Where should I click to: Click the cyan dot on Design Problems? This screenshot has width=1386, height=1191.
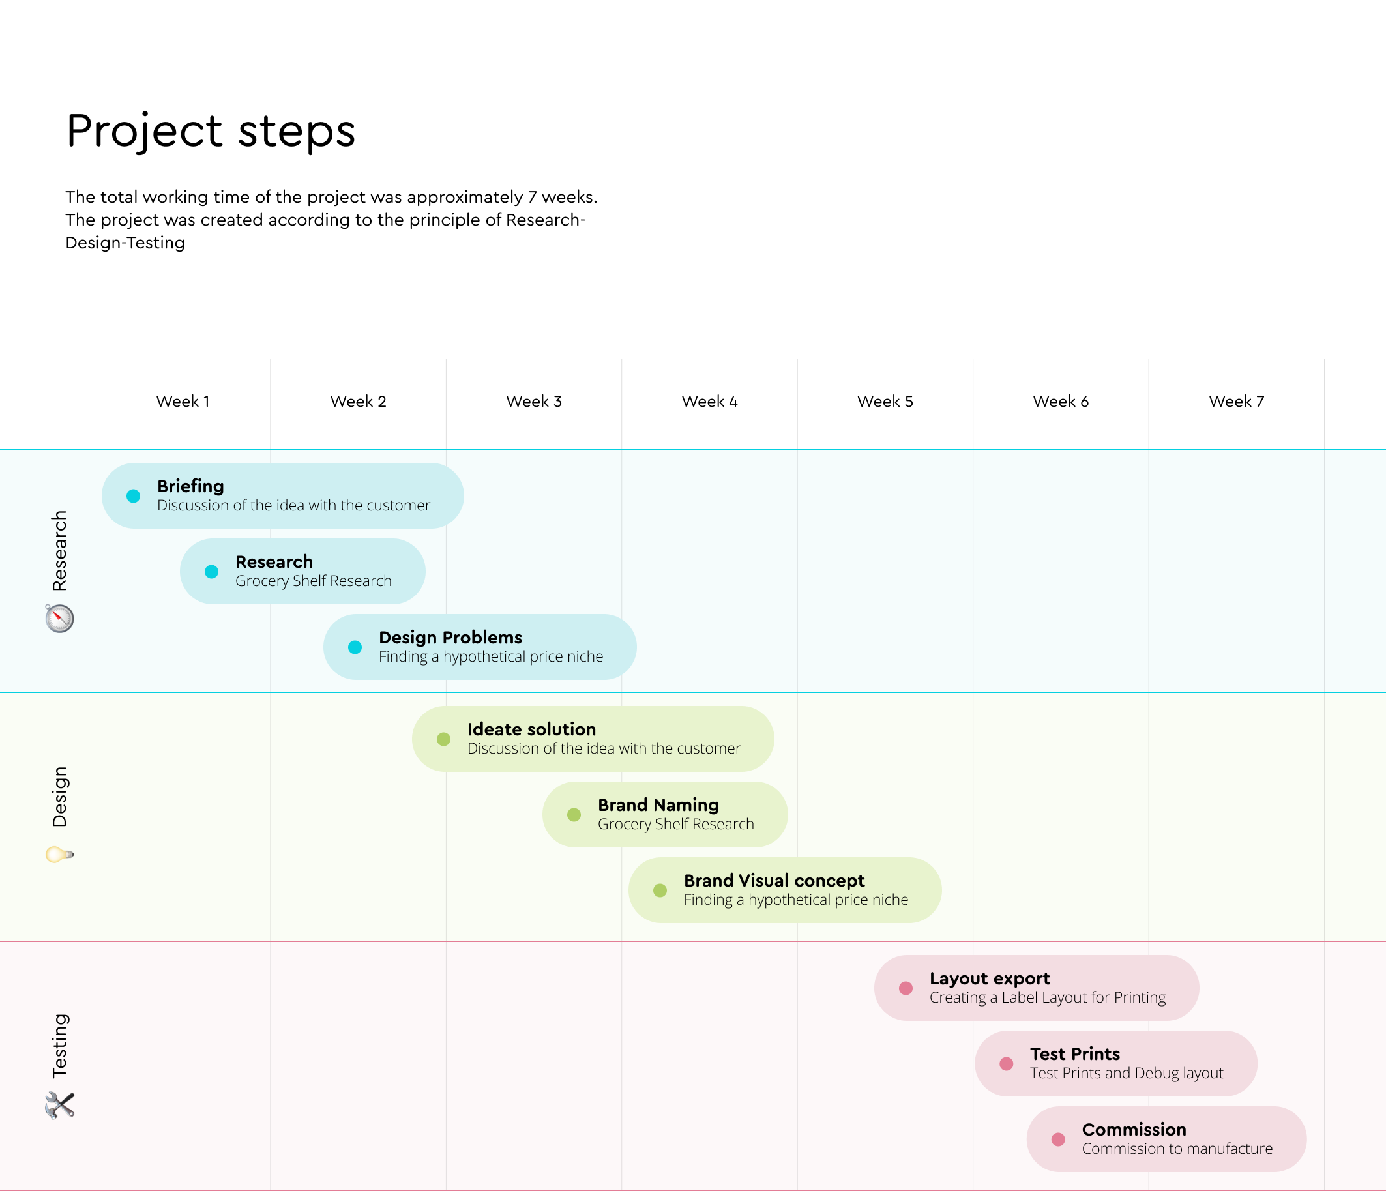(x=355, y=647)
